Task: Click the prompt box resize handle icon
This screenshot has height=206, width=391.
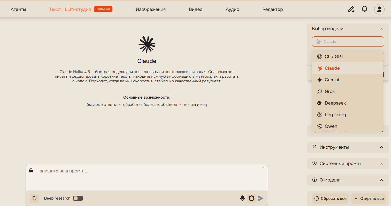Action: 264,169
